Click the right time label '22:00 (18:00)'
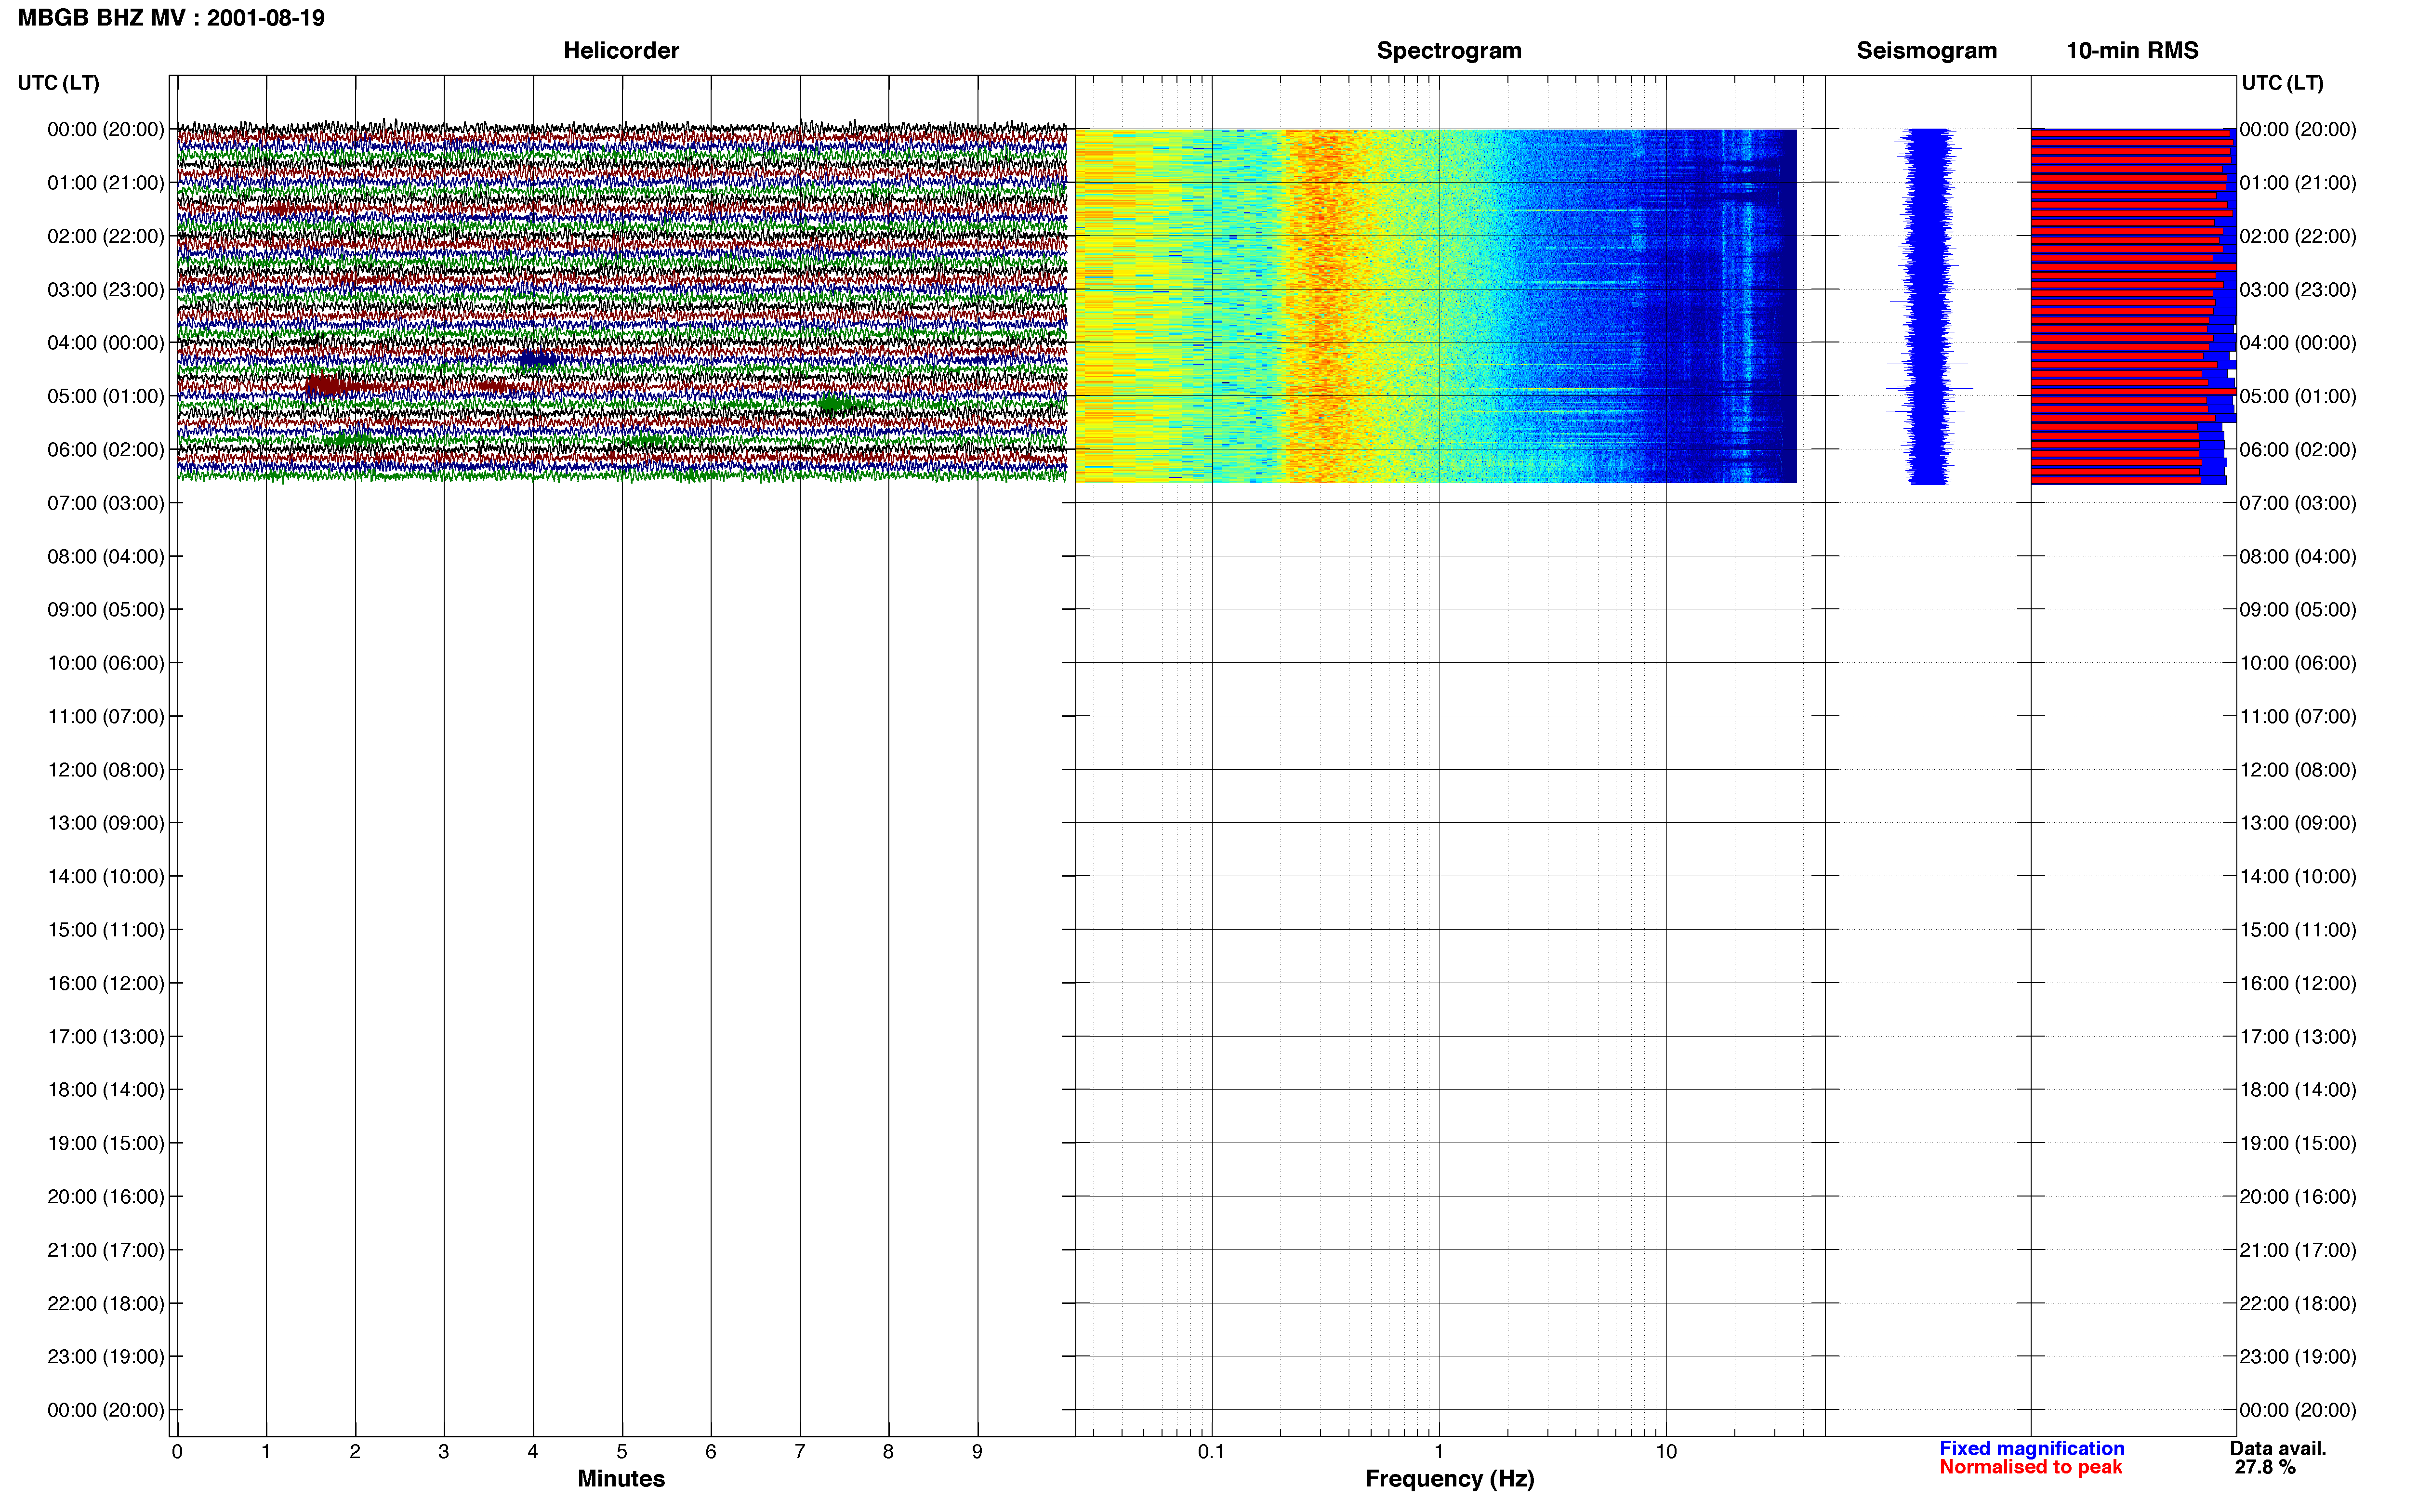The image size is (2418, 1512). pos(2298,1304)
